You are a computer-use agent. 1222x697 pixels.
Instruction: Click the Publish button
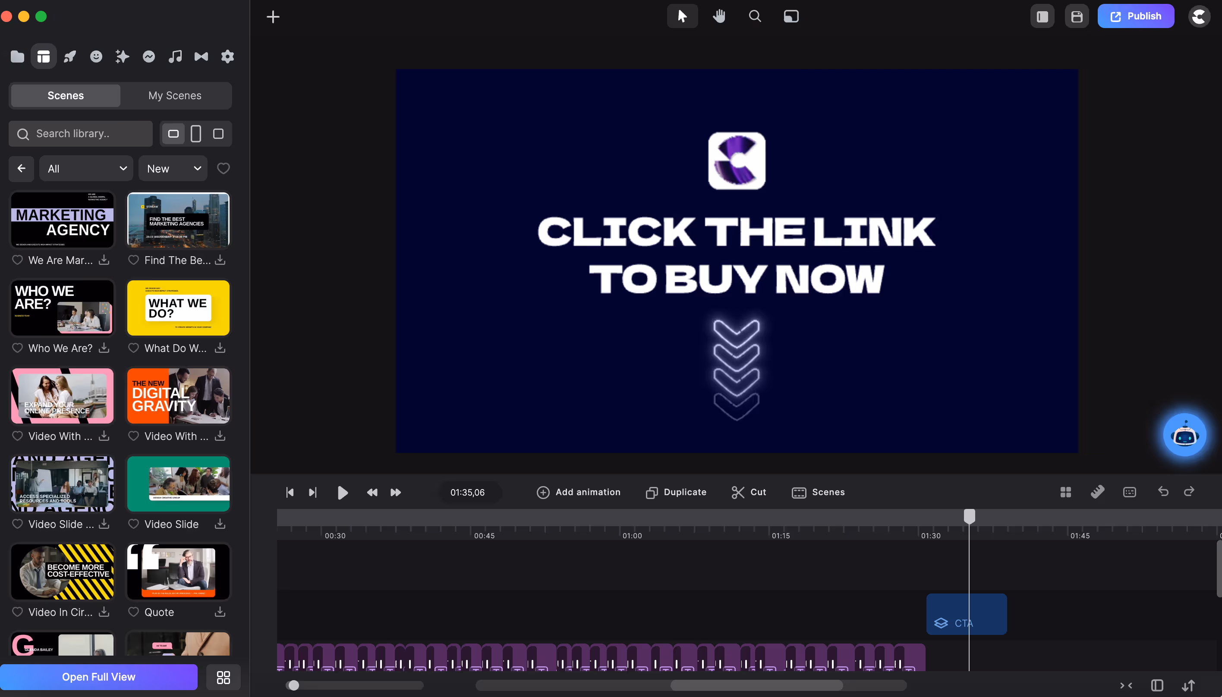click(x=1135, y=16)
